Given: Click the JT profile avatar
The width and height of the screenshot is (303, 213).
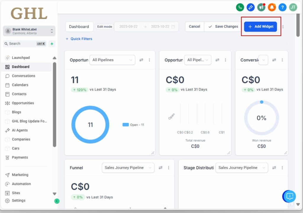Looking at the screenshot, I should pyautogui.click(x=293, y=7).
